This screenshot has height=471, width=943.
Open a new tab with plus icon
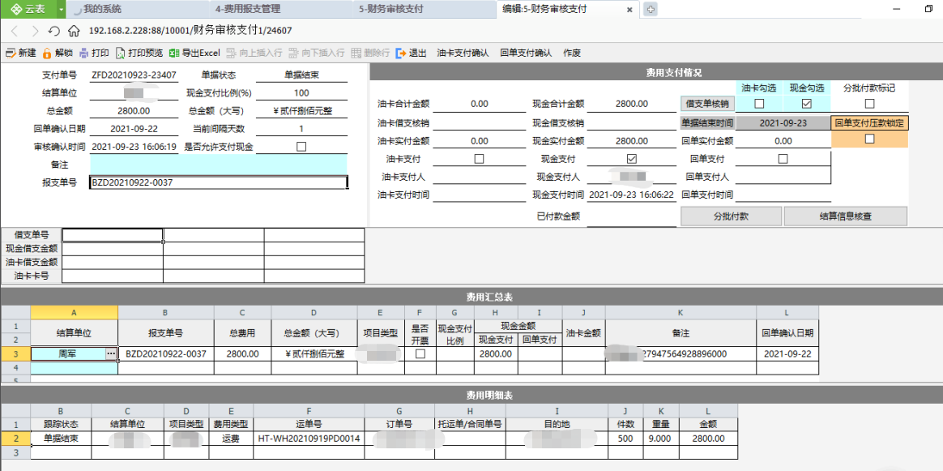point(650,10)
